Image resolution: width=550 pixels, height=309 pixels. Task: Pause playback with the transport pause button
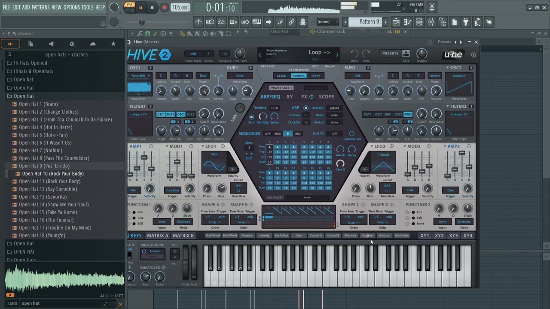141,7
